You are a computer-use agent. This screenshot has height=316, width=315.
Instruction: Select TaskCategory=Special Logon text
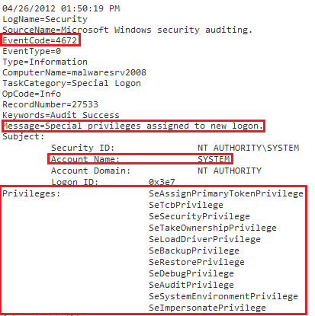[72, 83]
